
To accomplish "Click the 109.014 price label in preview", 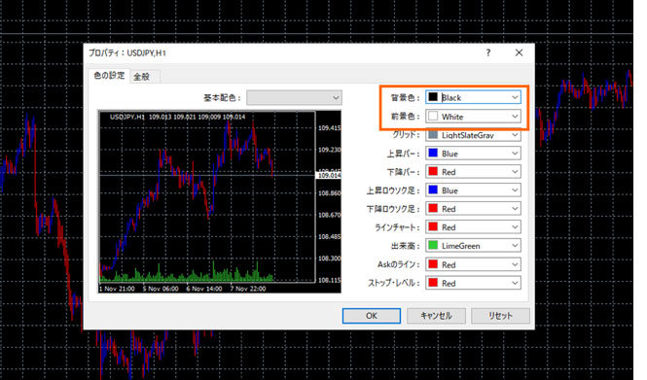I will 329,175.
